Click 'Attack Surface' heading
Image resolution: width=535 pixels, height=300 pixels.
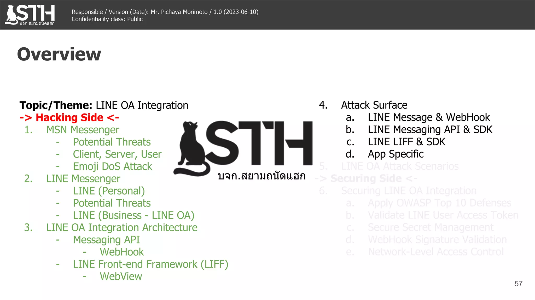(374, 105)
